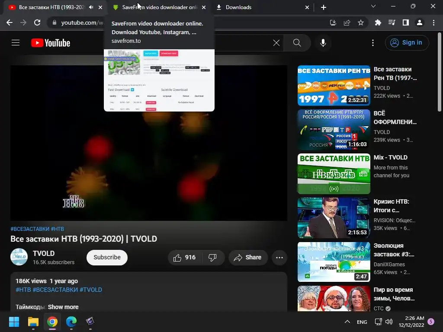Clear the YouTube search box with the X
The height and width of the screenshot is (332, 443).
(x=276, y=43)
